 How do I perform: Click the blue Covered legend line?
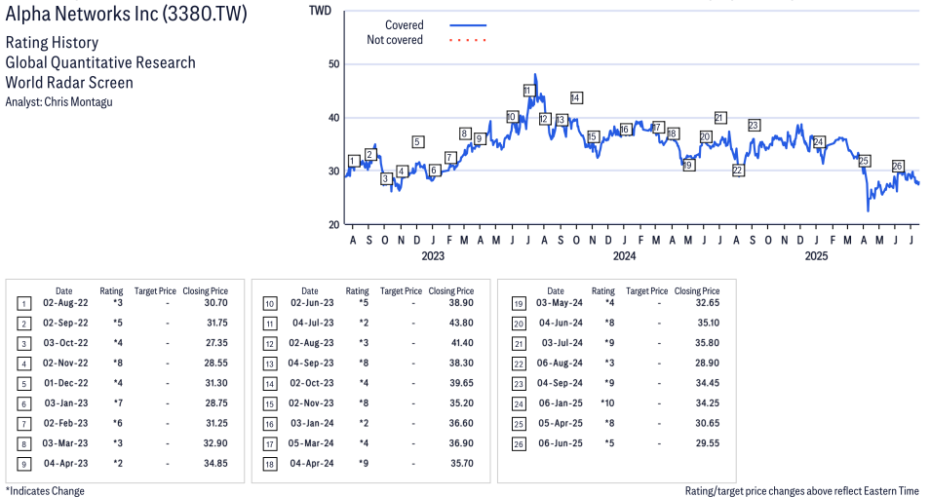(468, 25)
